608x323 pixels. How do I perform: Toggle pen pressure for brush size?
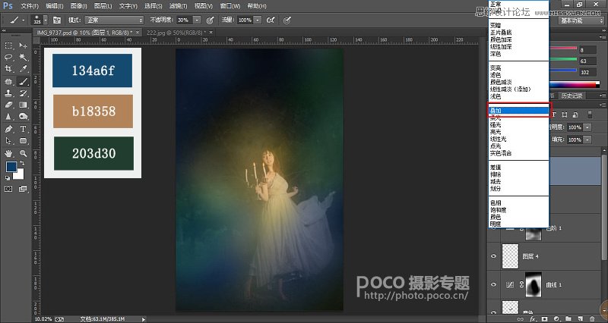287,20
